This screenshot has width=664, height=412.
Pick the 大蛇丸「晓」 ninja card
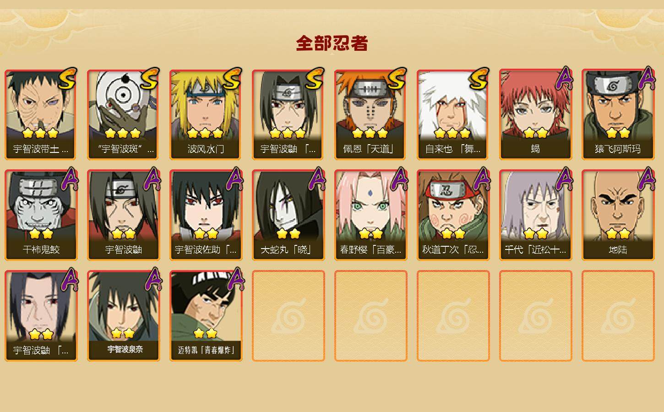(288, 215)
